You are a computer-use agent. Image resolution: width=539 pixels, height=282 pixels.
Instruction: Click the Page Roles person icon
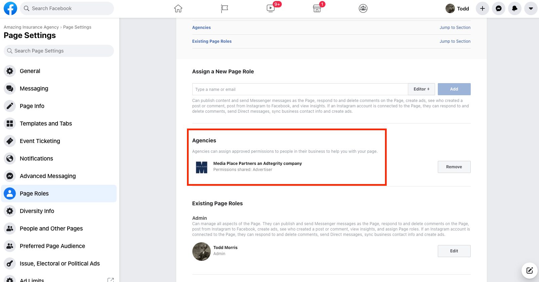[x=10, y=193]
